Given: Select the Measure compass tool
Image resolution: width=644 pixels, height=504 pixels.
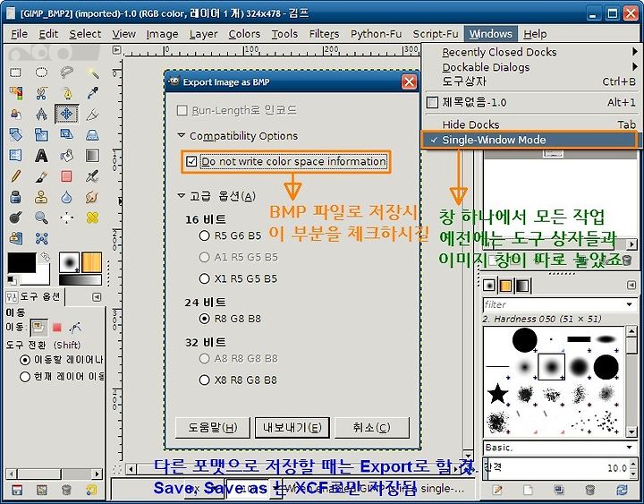Looking at the screenshot, I should (x=41, y=114).
